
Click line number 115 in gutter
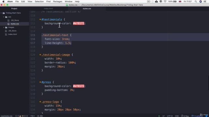tap(33, 35)
